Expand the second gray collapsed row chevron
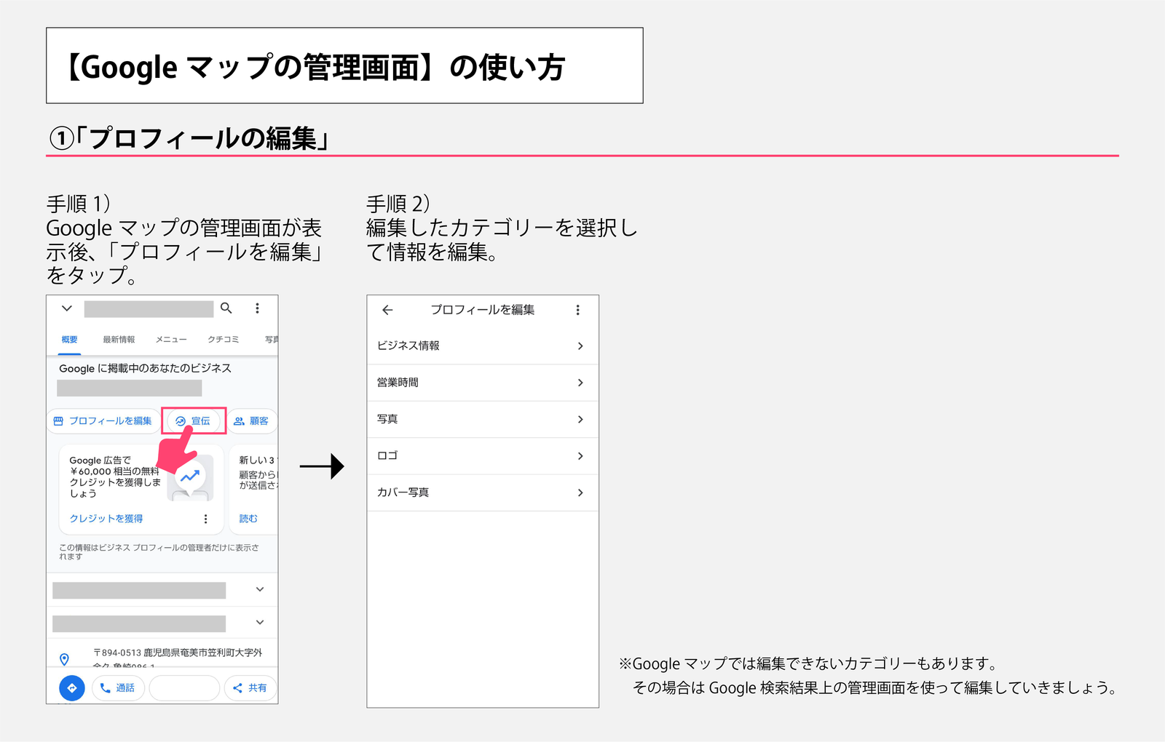The image size is (1165, 742). coord(260,623)
